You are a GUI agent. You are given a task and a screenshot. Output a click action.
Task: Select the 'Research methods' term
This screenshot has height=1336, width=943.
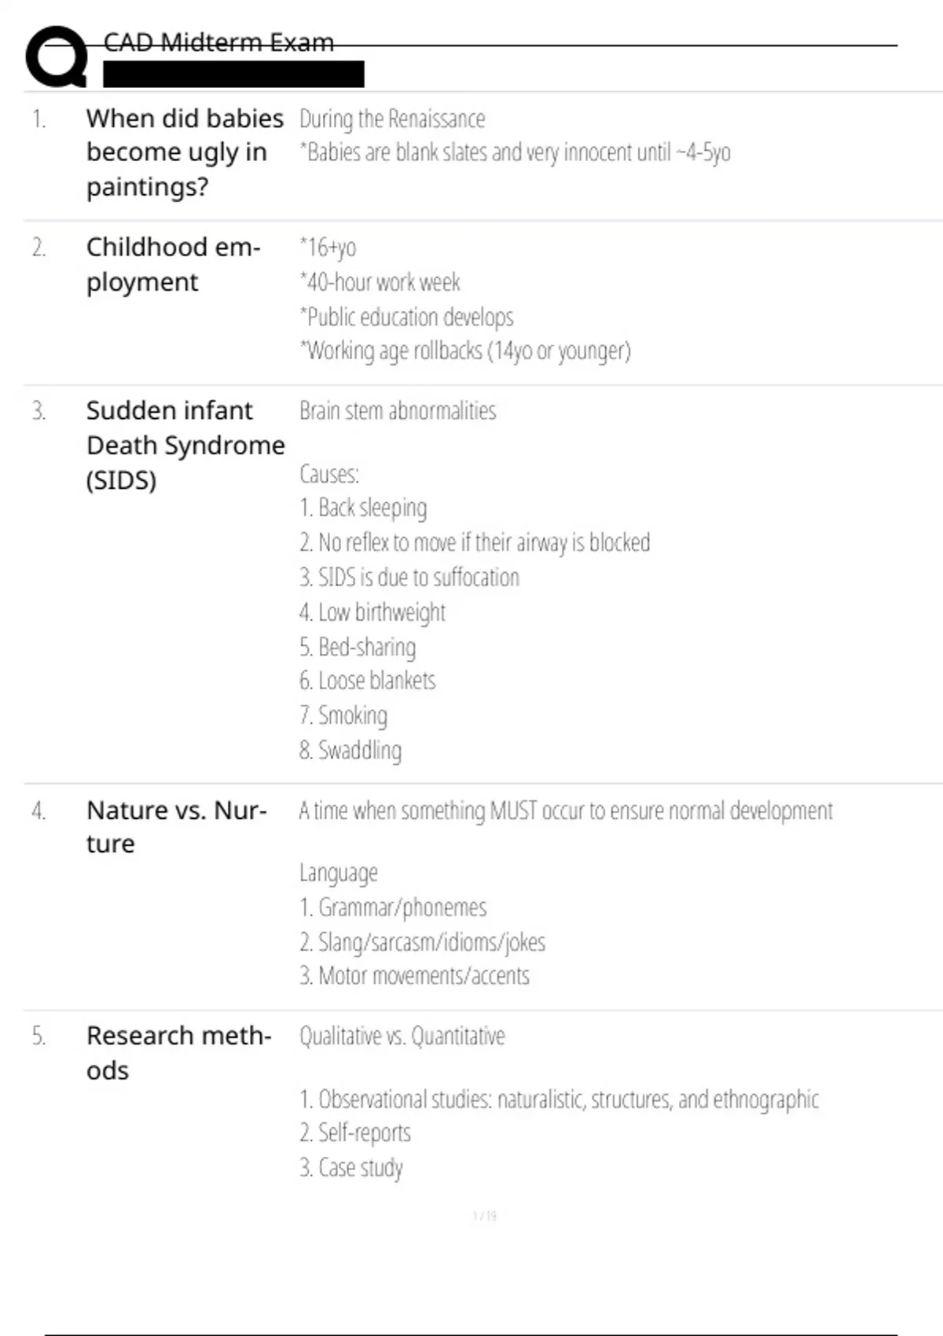pos(178,1053)
